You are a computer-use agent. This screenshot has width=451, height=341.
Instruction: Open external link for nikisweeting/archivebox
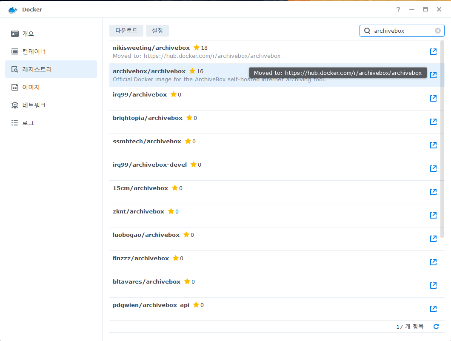click(433, 51)
